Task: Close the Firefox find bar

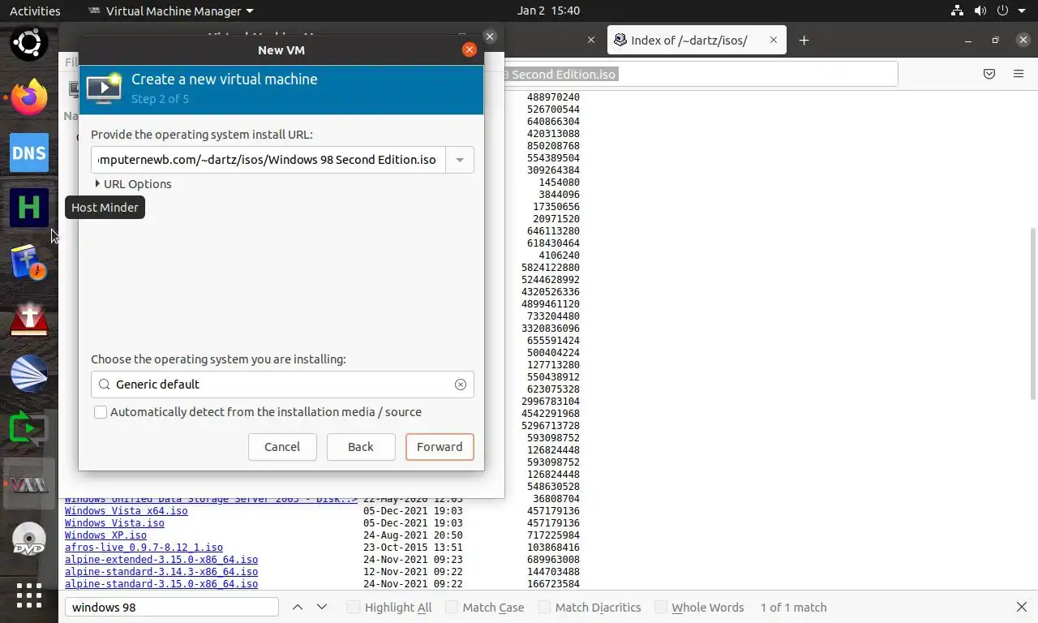Action: pyautogui.click(x=1022, y=607)
